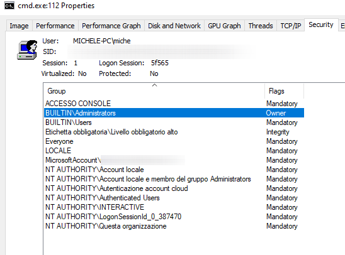Image resolution: width=345 pixels, height=255 pixels.
Task: Click the Logon Session value 5f565
Action: coord(160,63)
